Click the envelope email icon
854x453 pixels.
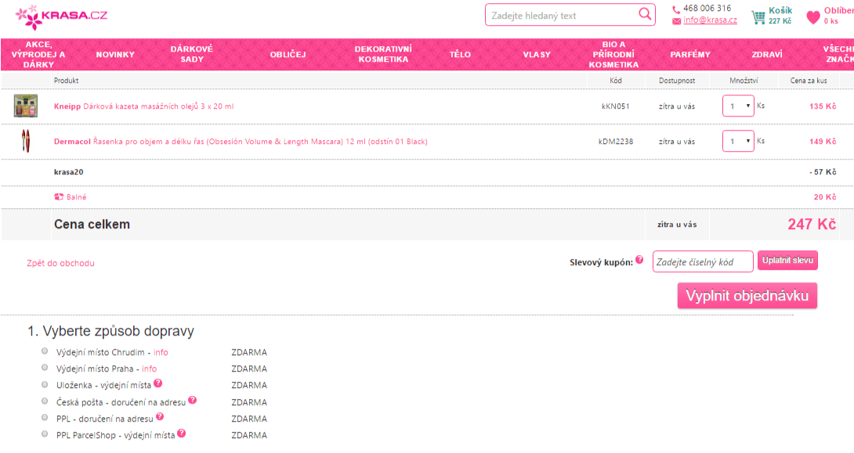coord(676,20)
